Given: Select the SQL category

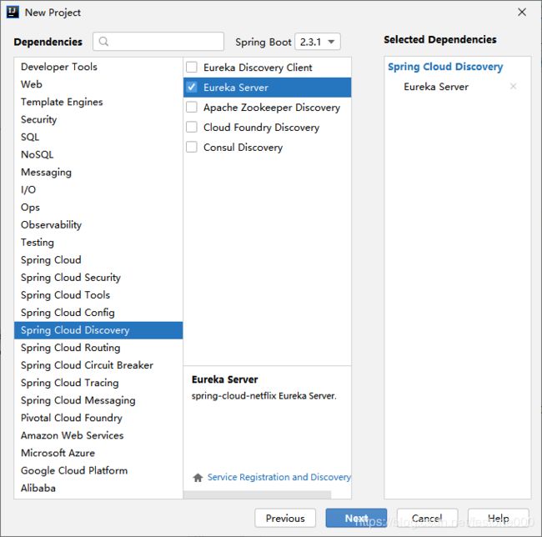Looking at the screenshot, I should [x=98, y=138].
